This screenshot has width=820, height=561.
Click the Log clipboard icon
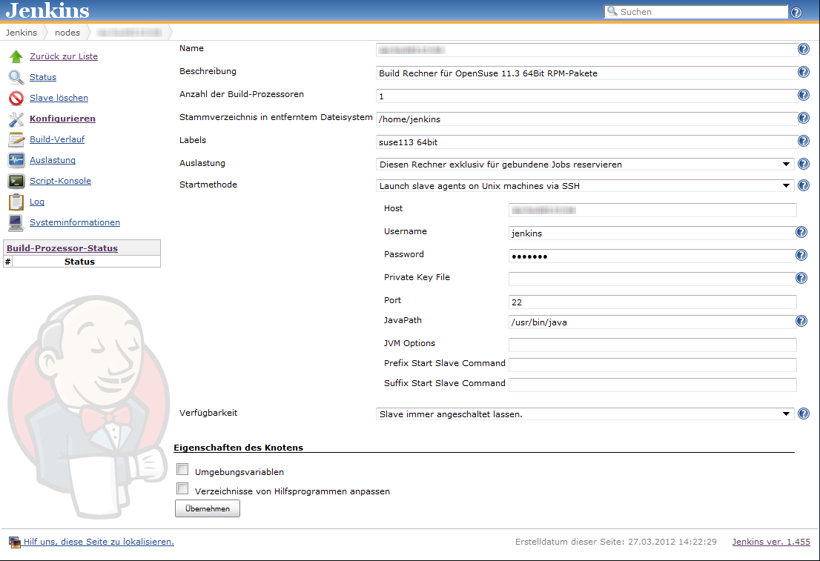(16, 202)
